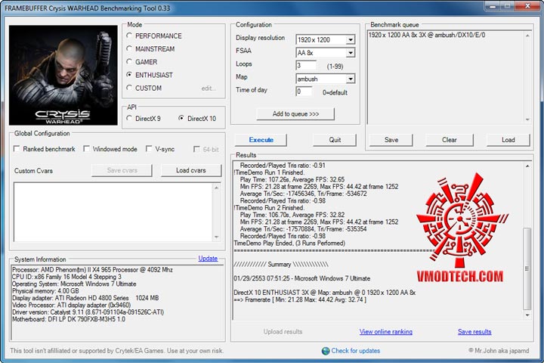Viewport: 544px width, 363px height.
Task: Click Add to queue button
Action: pos(295,114)
